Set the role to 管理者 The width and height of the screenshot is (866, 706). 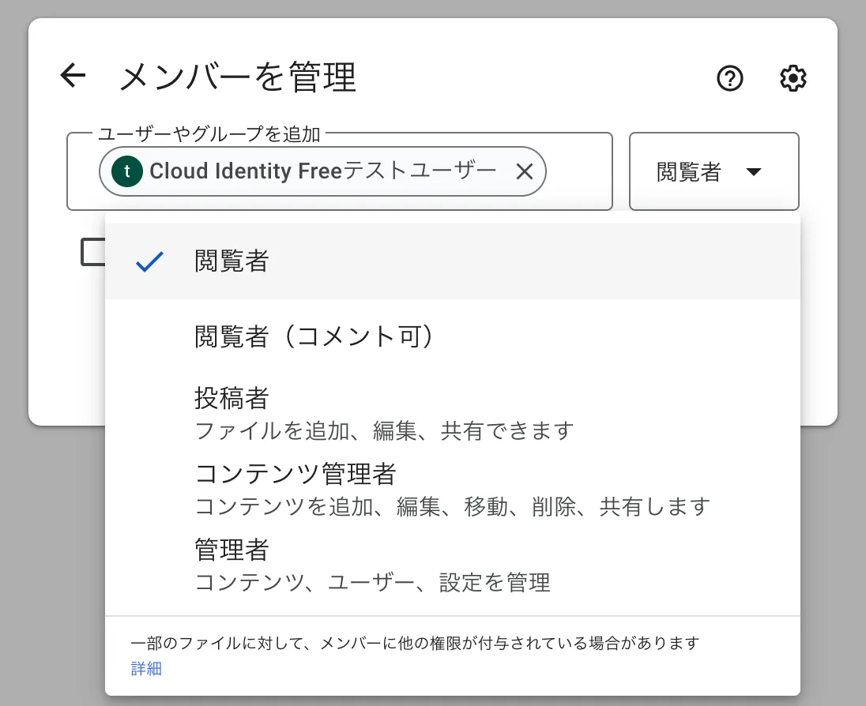point(232,549)
